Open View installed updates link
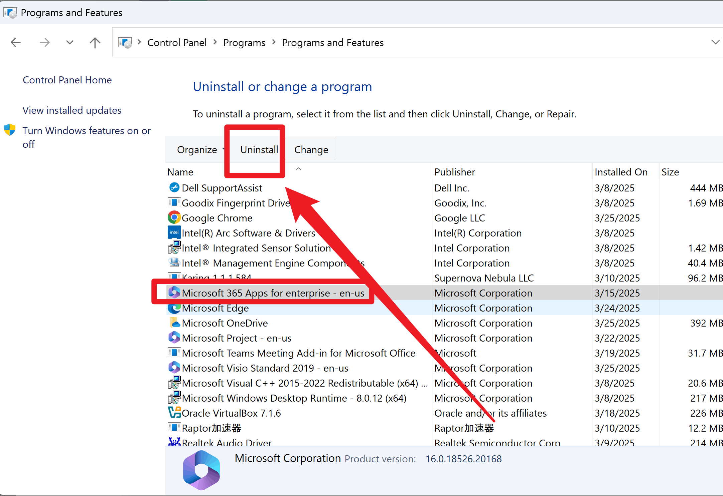Image resolution: width=723 pixels, height=496 pixels. (x=72, y=110)
